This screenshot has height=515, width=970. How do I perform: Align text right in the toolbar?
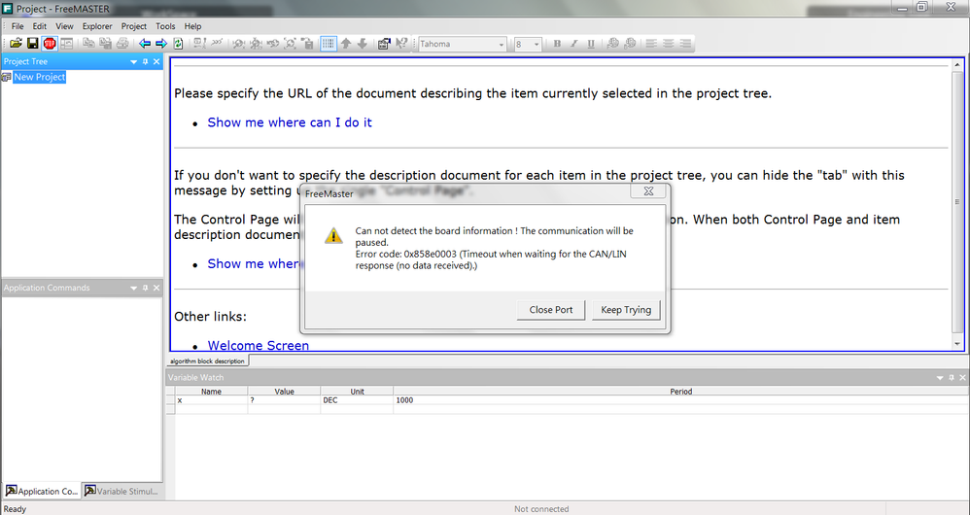pos(685,44)
